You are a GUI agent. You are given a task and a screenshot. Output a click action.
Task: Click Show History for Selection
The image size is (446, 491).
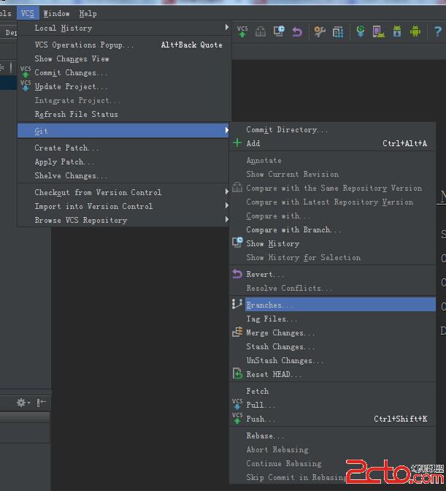pos(333,257)
